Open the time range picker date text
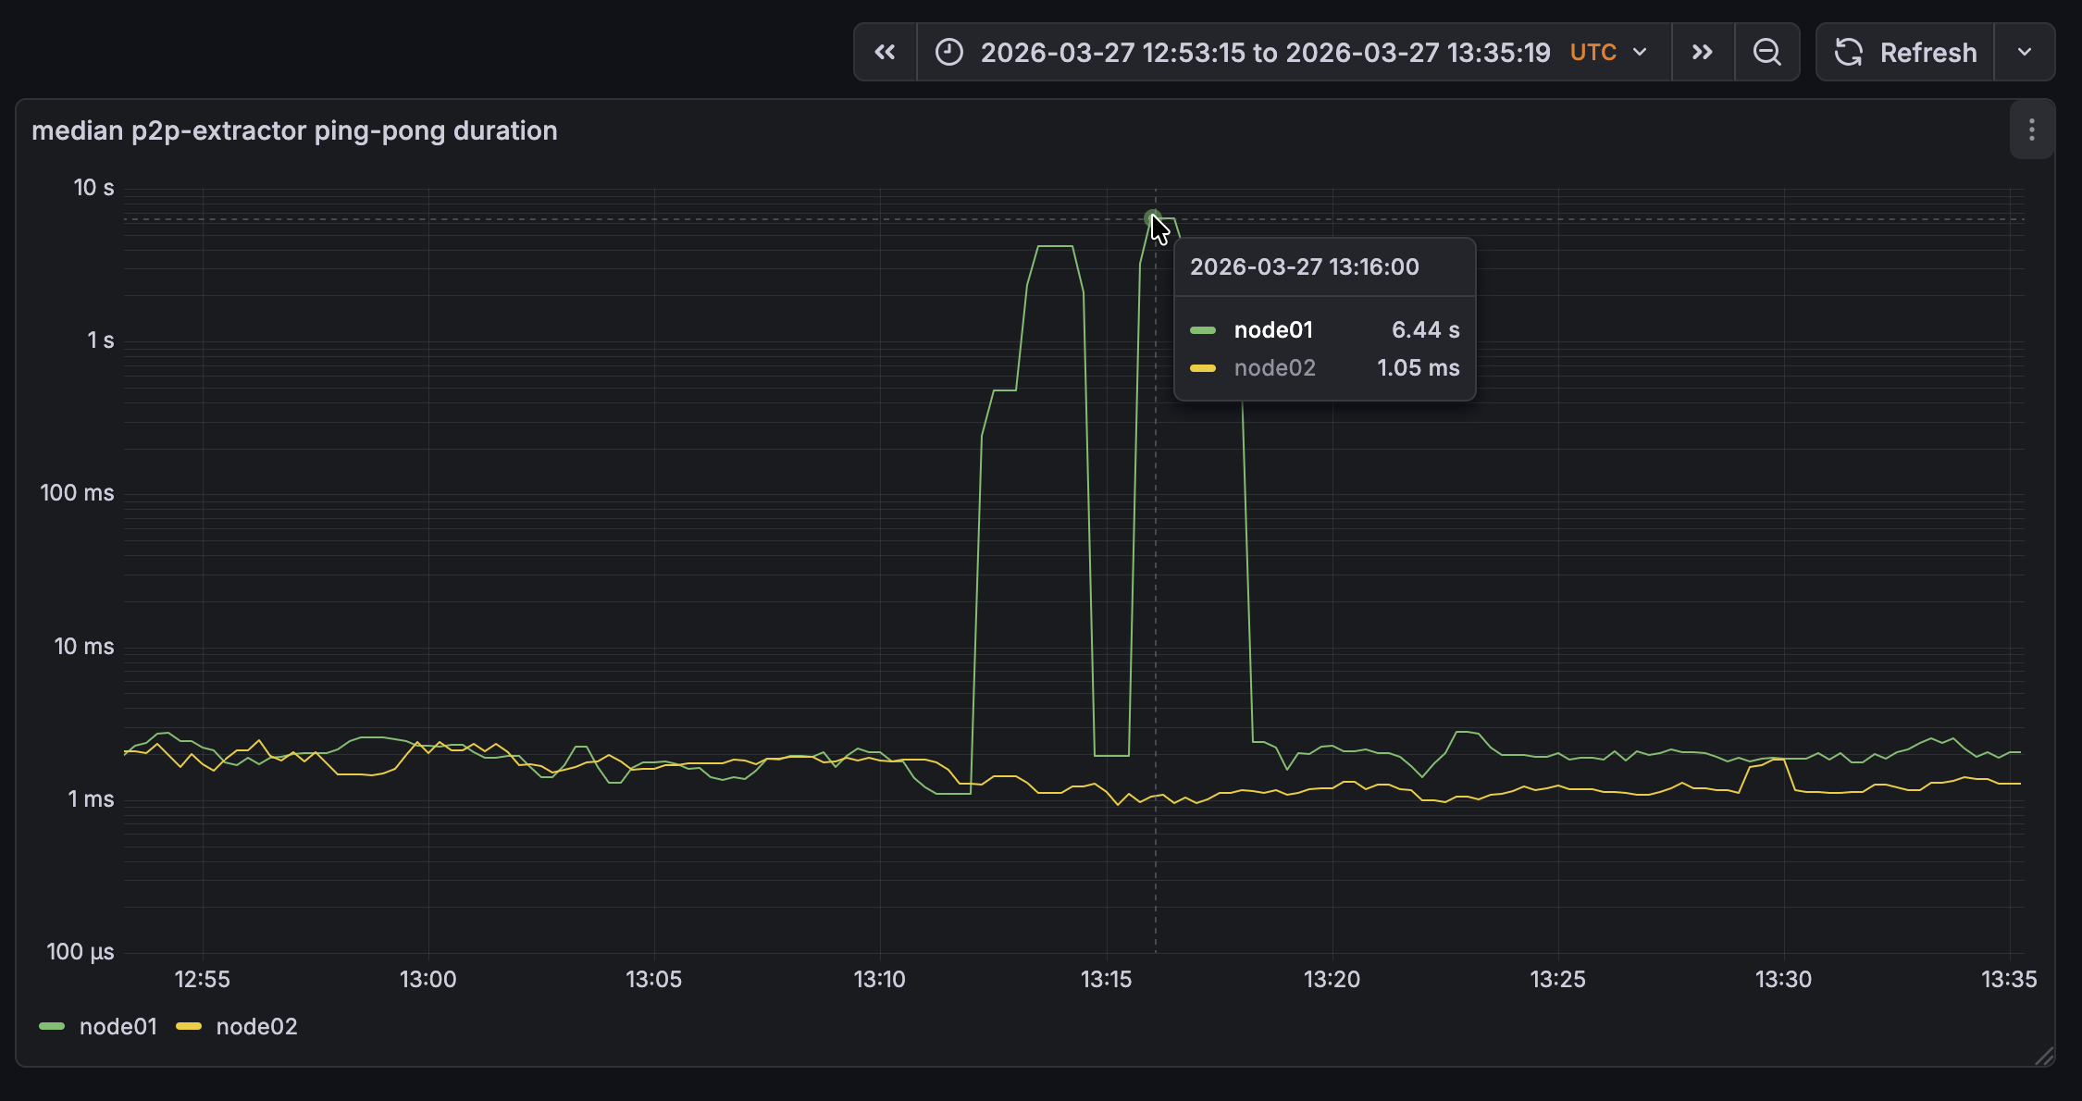This screenshot has width=2082, height=1101. coord(1265,53)
